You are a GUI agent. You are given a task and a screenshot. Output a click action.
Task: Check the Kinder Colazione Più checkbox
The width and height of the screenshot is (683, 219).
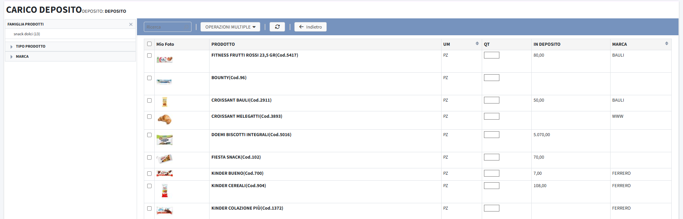[149, 208]
